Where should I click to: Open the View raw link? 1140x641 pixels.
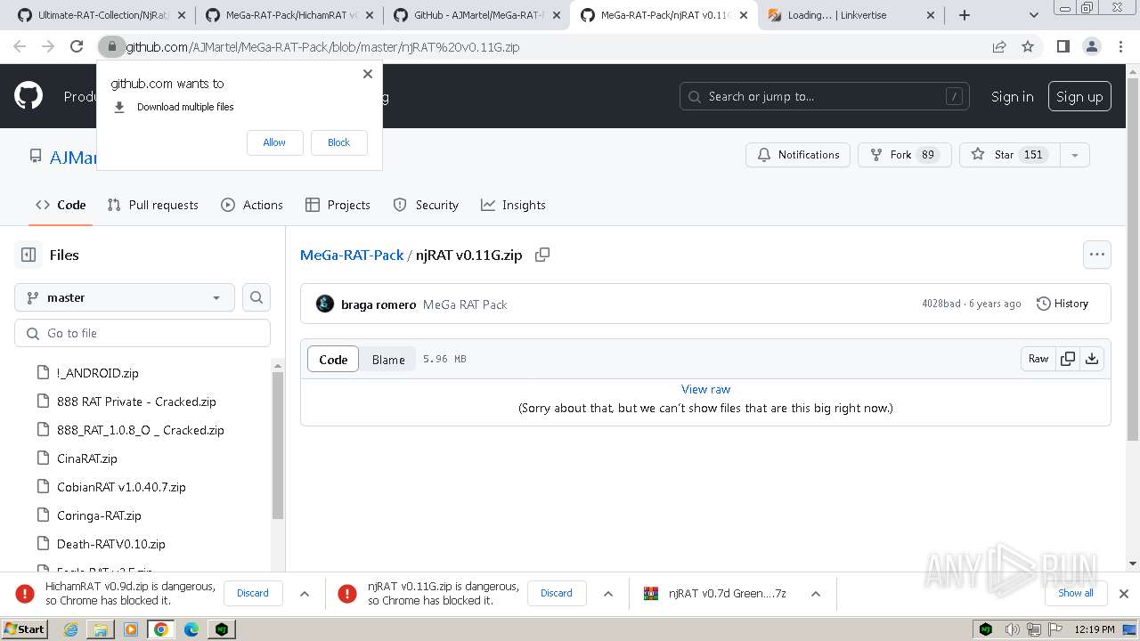tap(705, 389)
